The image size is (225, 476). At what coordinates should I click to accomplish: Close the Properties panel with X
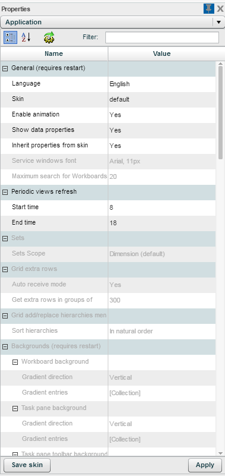[220, 8]
